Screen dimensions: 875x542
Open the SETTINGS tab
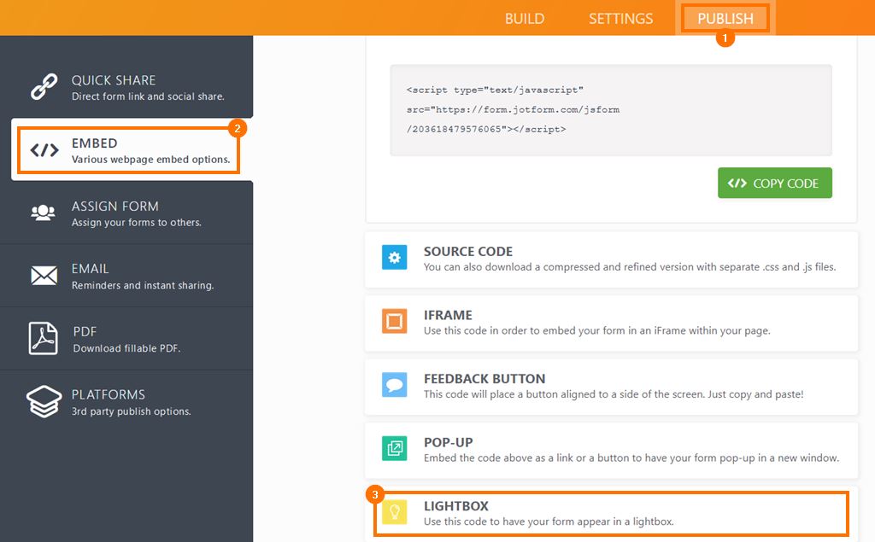(x=620, y=19)
